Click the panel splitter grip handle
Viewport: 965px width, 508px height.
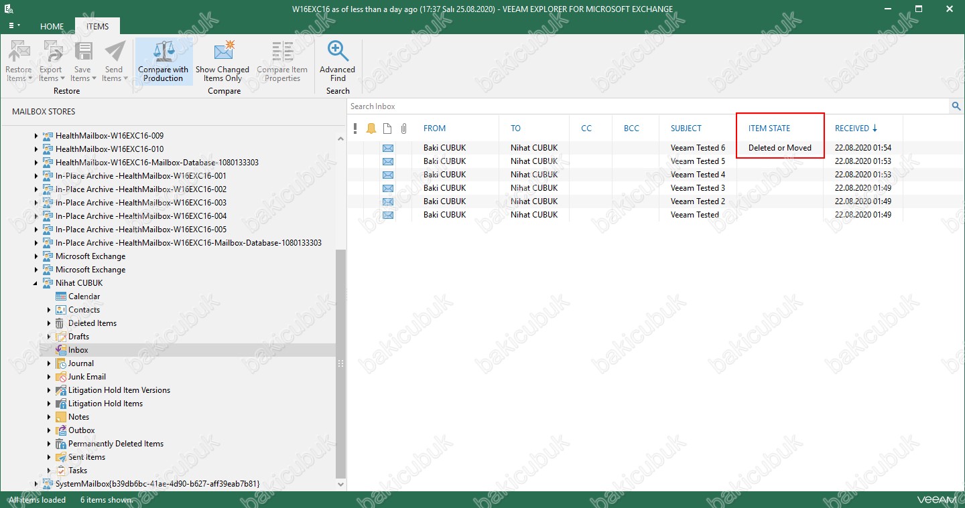340,363
